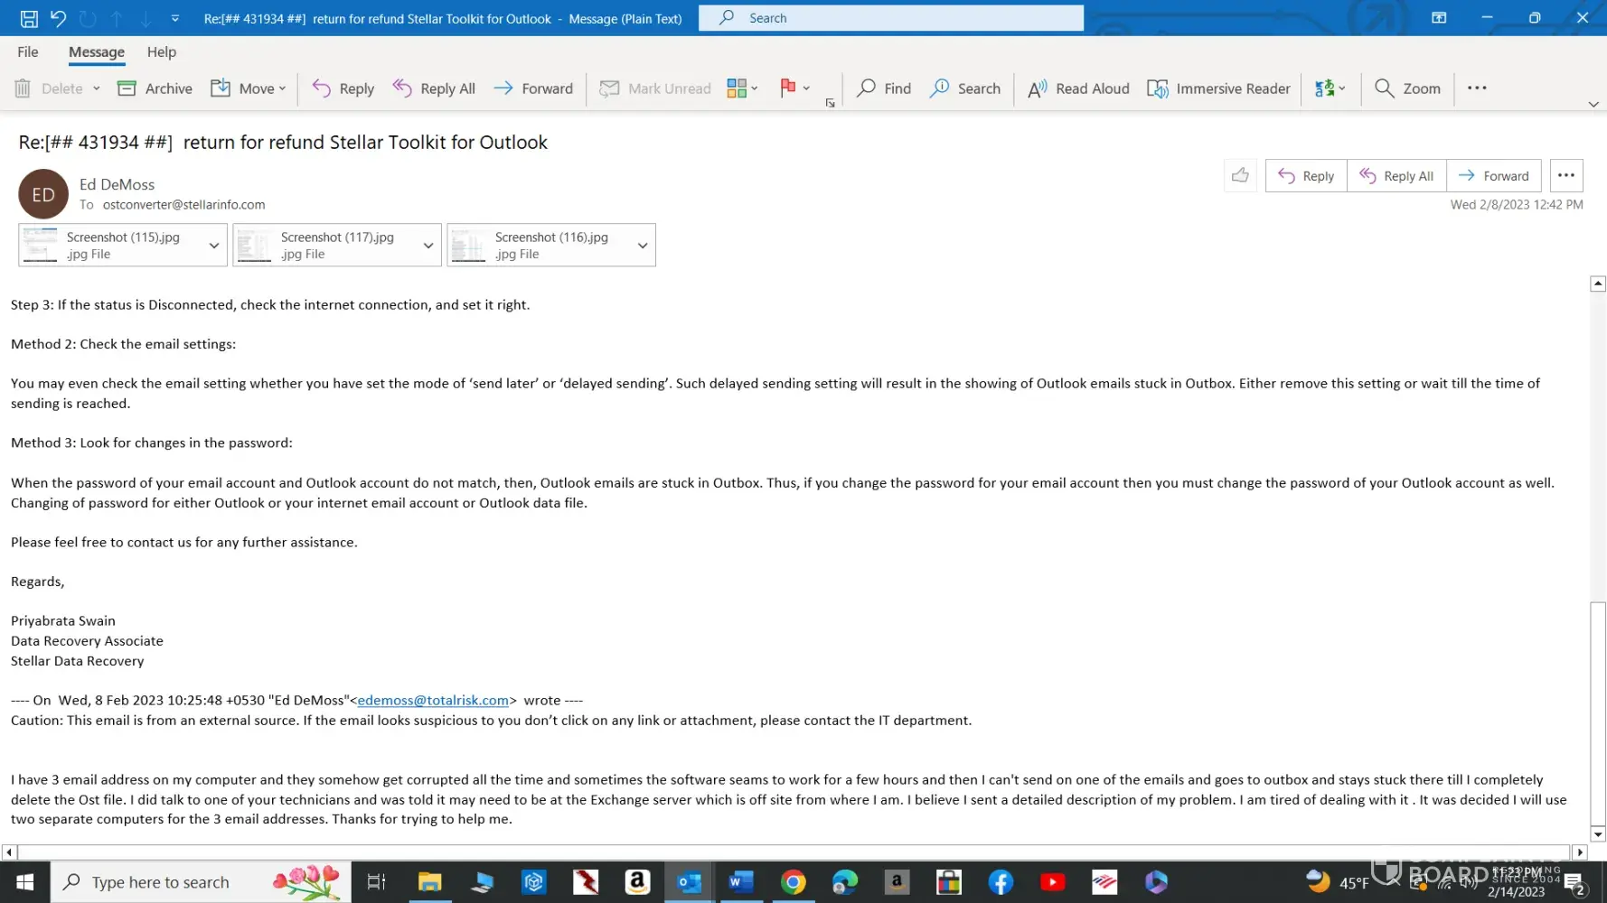This screenshot has width=1607, height=903.
Task: Like this message with thumbs-up icon
Action: coord(1240,176)
